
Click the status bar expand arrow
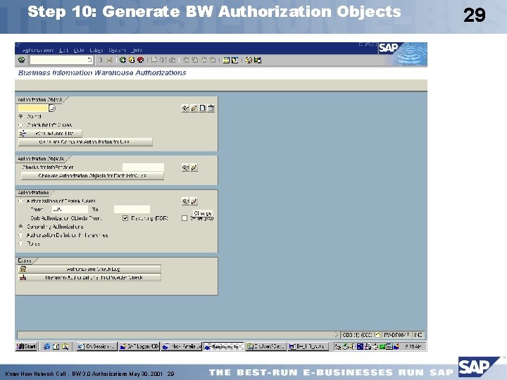[x=337, y=335]
